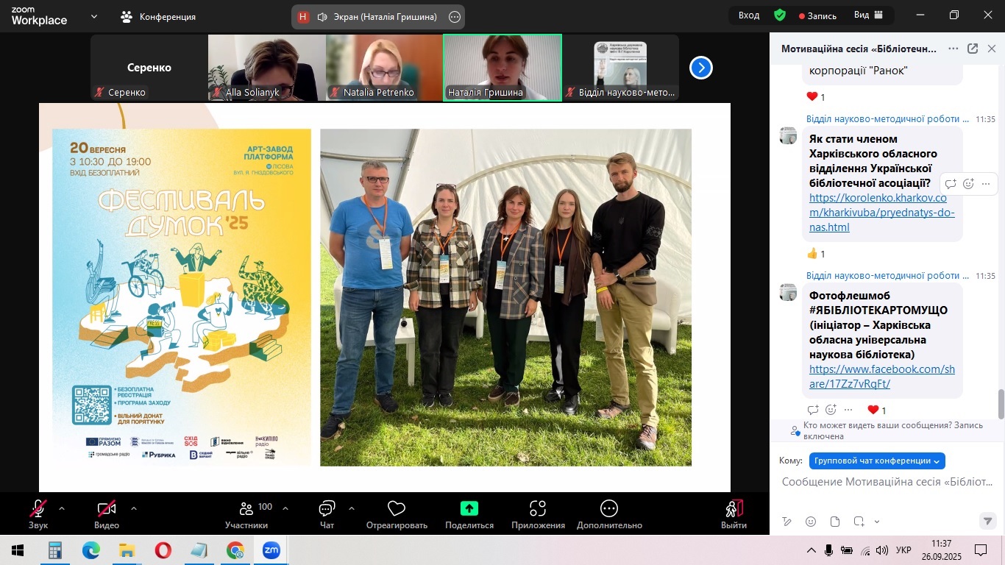Open the Отреагировать reactions menu
Viewport: 1005px width, 565px height.
(x=397, y=514)
